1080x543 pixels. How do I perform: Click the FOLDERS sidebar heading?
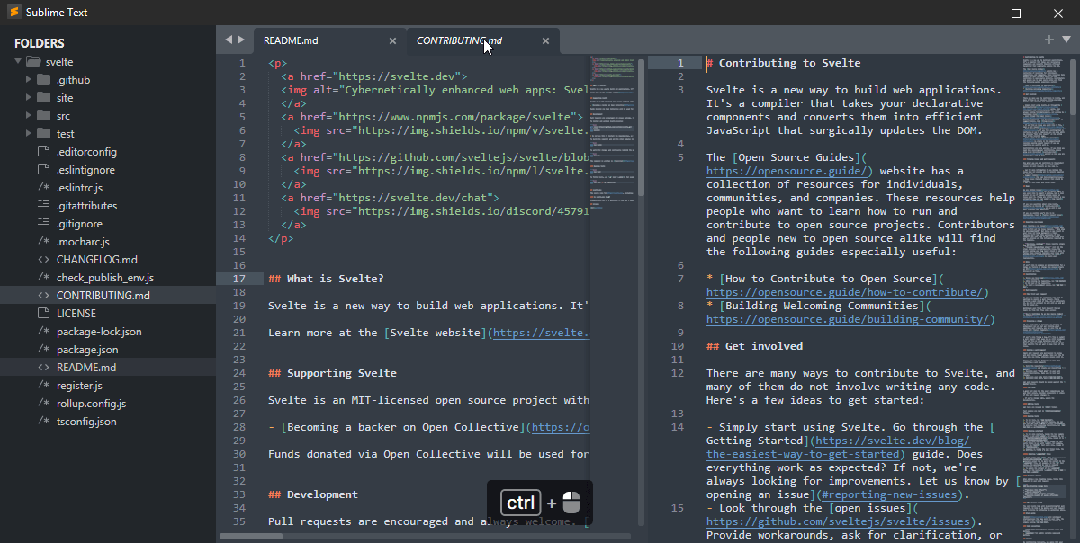(40, 43)
